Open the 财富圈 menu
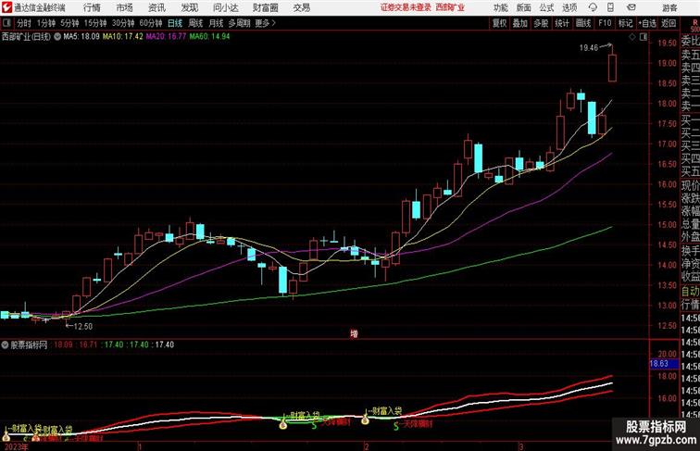This screenshot has height=451, width=700. click(265, 7)
